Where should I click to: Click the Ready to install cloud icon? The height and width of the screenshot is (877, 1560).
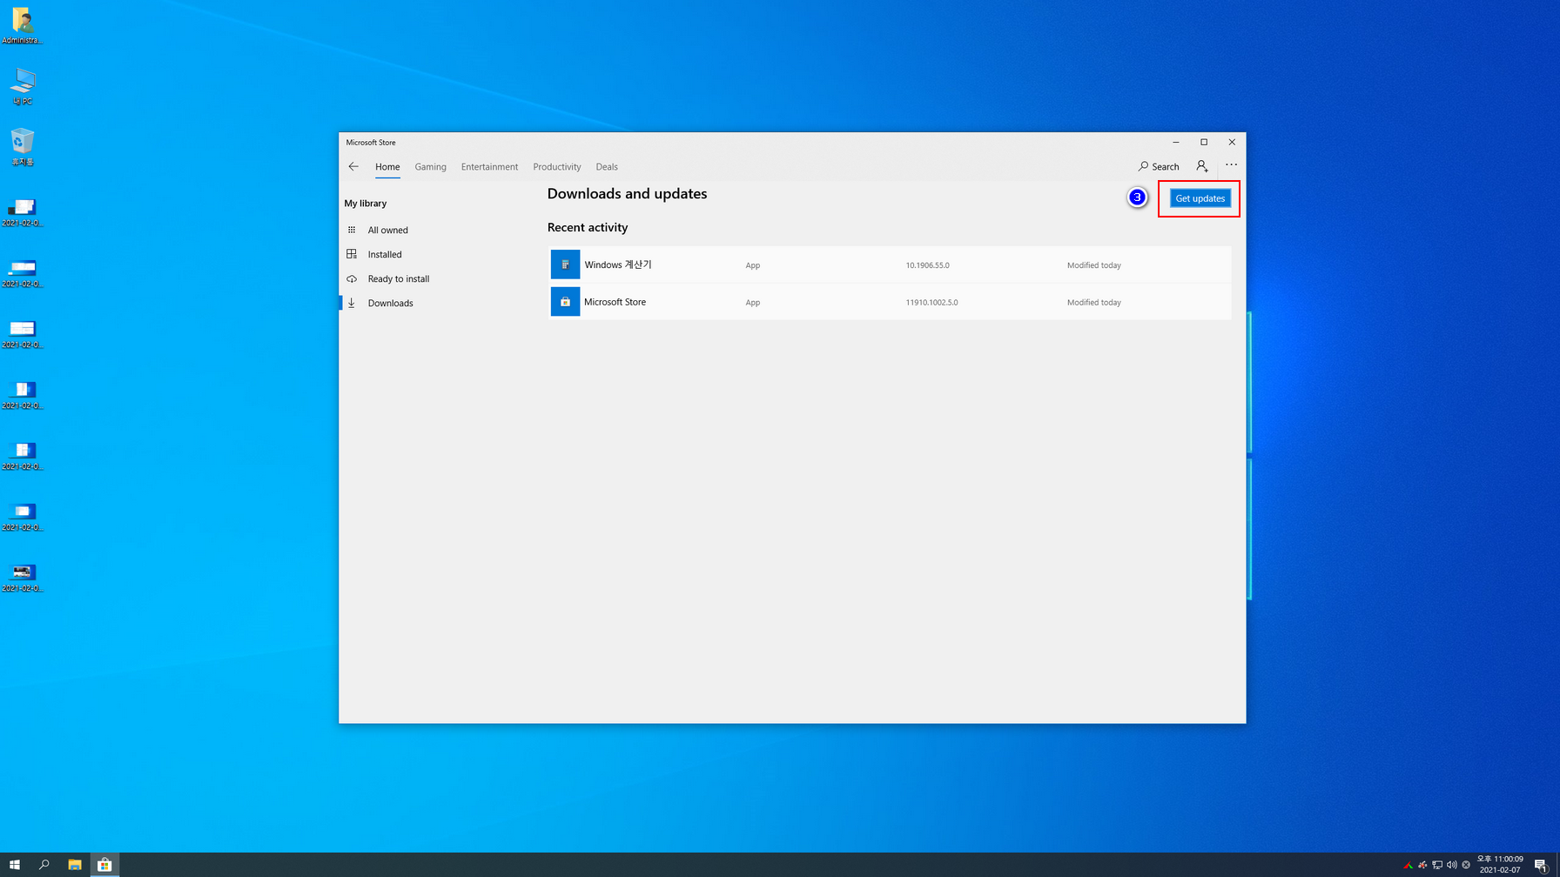352,278
